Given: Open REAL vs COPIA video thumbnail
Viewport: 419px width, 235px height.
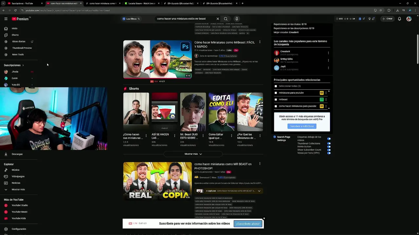Looking at the screenshot, I should pyautogui.click(x=157, y=181).
